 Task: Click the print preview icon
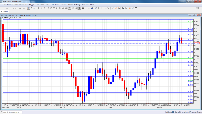126,8
